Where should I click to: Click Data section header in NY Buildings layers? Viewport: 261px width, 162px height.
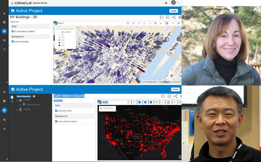[30, 26]
